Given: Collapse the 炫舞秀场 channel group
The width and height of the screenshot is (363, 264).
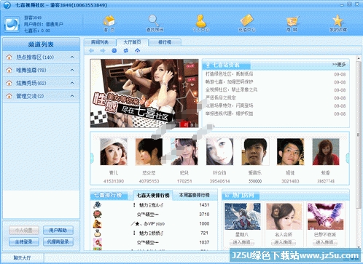Looking at the screenshot, I should pyautogui.click(x=72, y=83).
